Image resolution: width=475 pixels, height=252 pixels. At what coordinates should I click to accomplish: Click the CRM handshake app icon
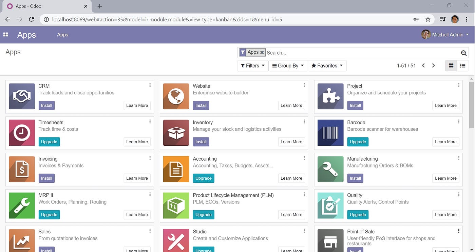point(22,96)
